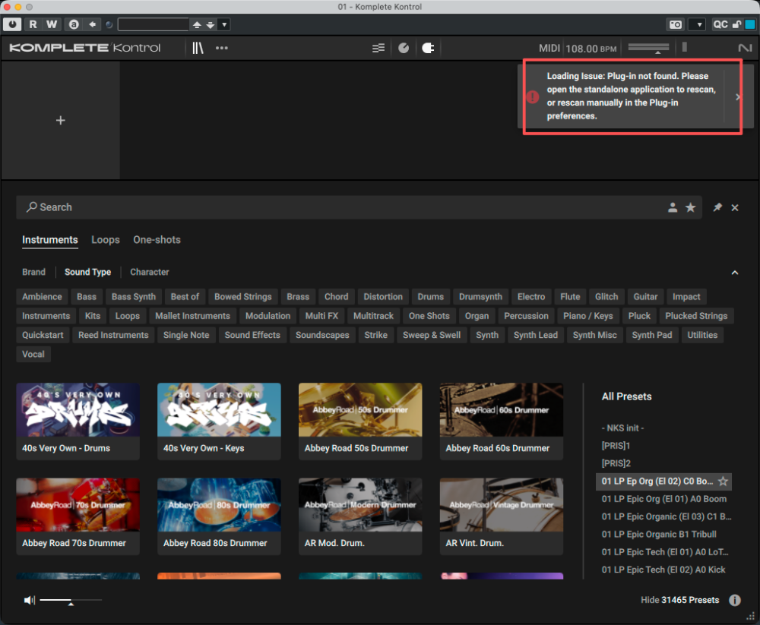Open 40s Very Own - Drums thumbnail

point(78,421)
